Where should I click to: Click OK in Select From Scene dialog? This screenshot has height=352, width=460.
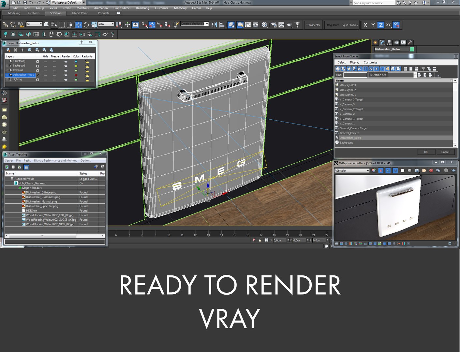[x=426, y=152]
